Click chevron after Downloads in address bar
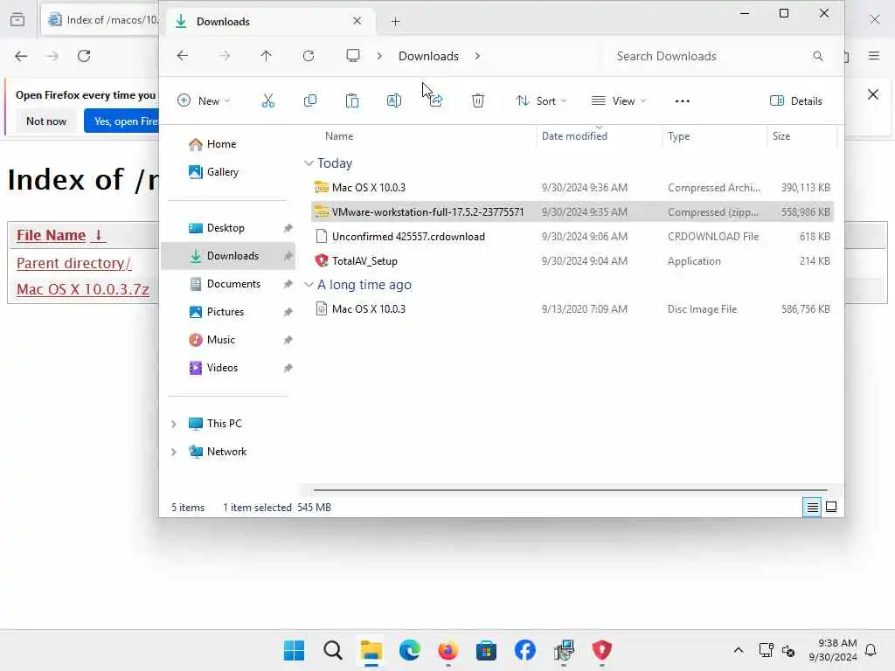The height and width of the screenshot is (671, 895). click(x=477, y=56)
